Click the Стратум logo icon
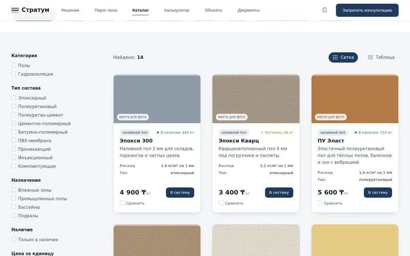This screenshot has width=410, height=256. pyautogui.click(x=15, y=10)
